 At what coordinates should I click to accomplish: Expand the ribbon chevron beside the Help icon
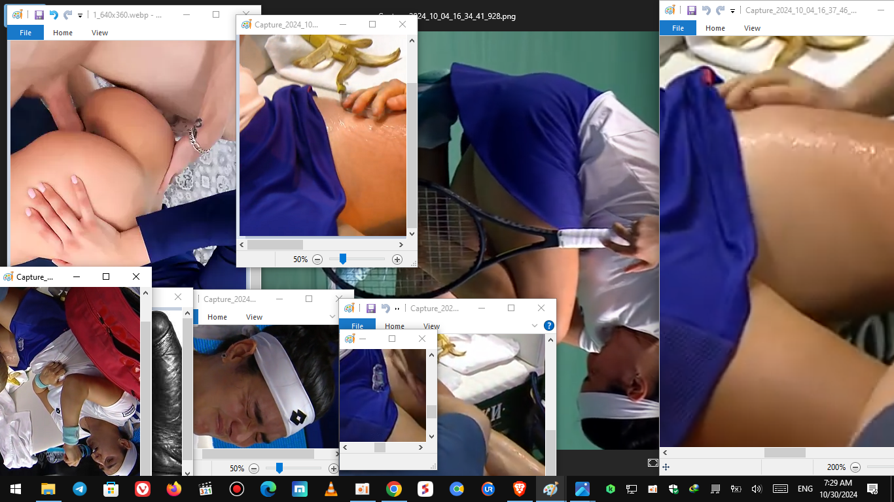535,326
